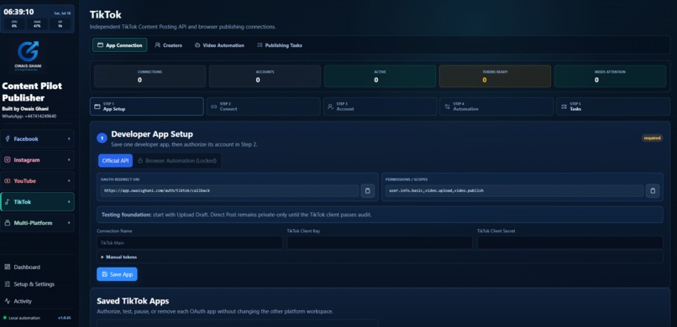Click the Owais Ghani logo
This screenshot has height=327, width=677.
28,56
